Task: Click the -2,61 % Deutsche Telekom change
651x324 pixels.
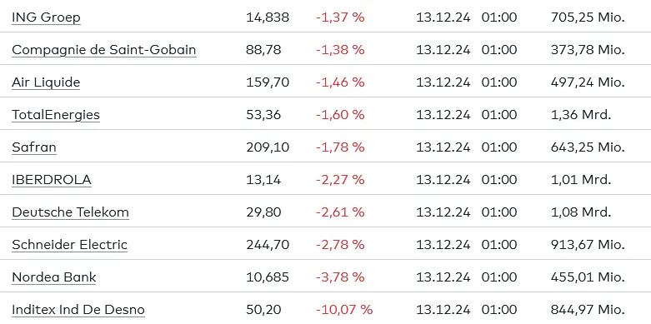Action: tap(340, 212)
